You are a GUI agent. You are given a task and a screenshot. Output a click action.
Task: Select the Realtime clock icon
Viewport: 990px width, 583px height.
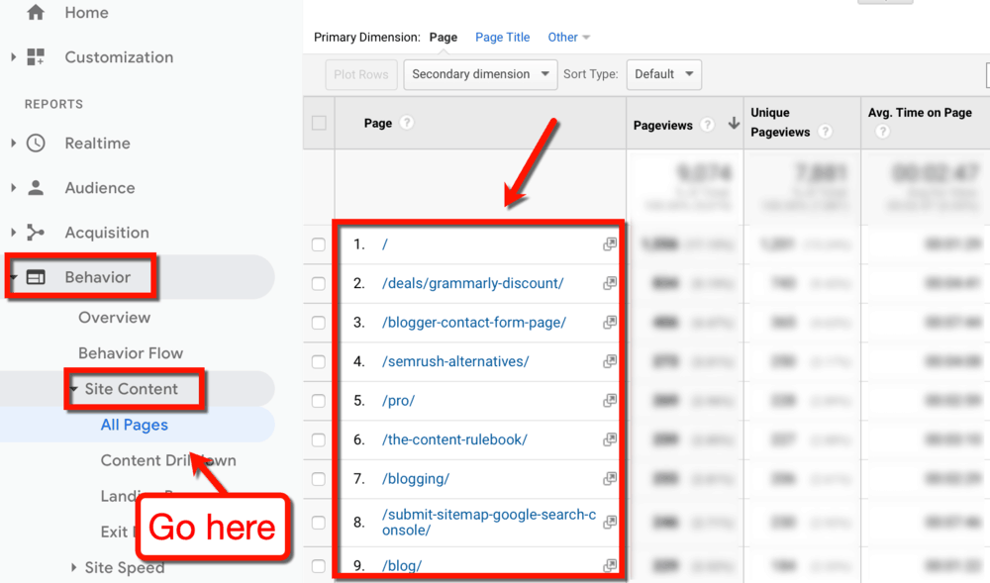(x=38, y=143)
